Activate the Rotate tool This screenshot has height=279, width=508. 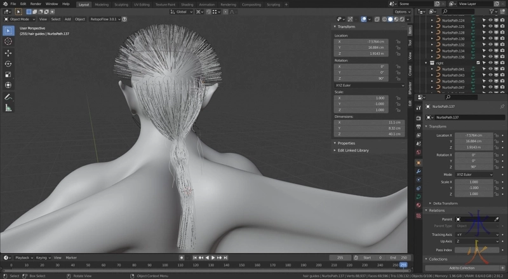pyautogui.click(x=8, y=64)
